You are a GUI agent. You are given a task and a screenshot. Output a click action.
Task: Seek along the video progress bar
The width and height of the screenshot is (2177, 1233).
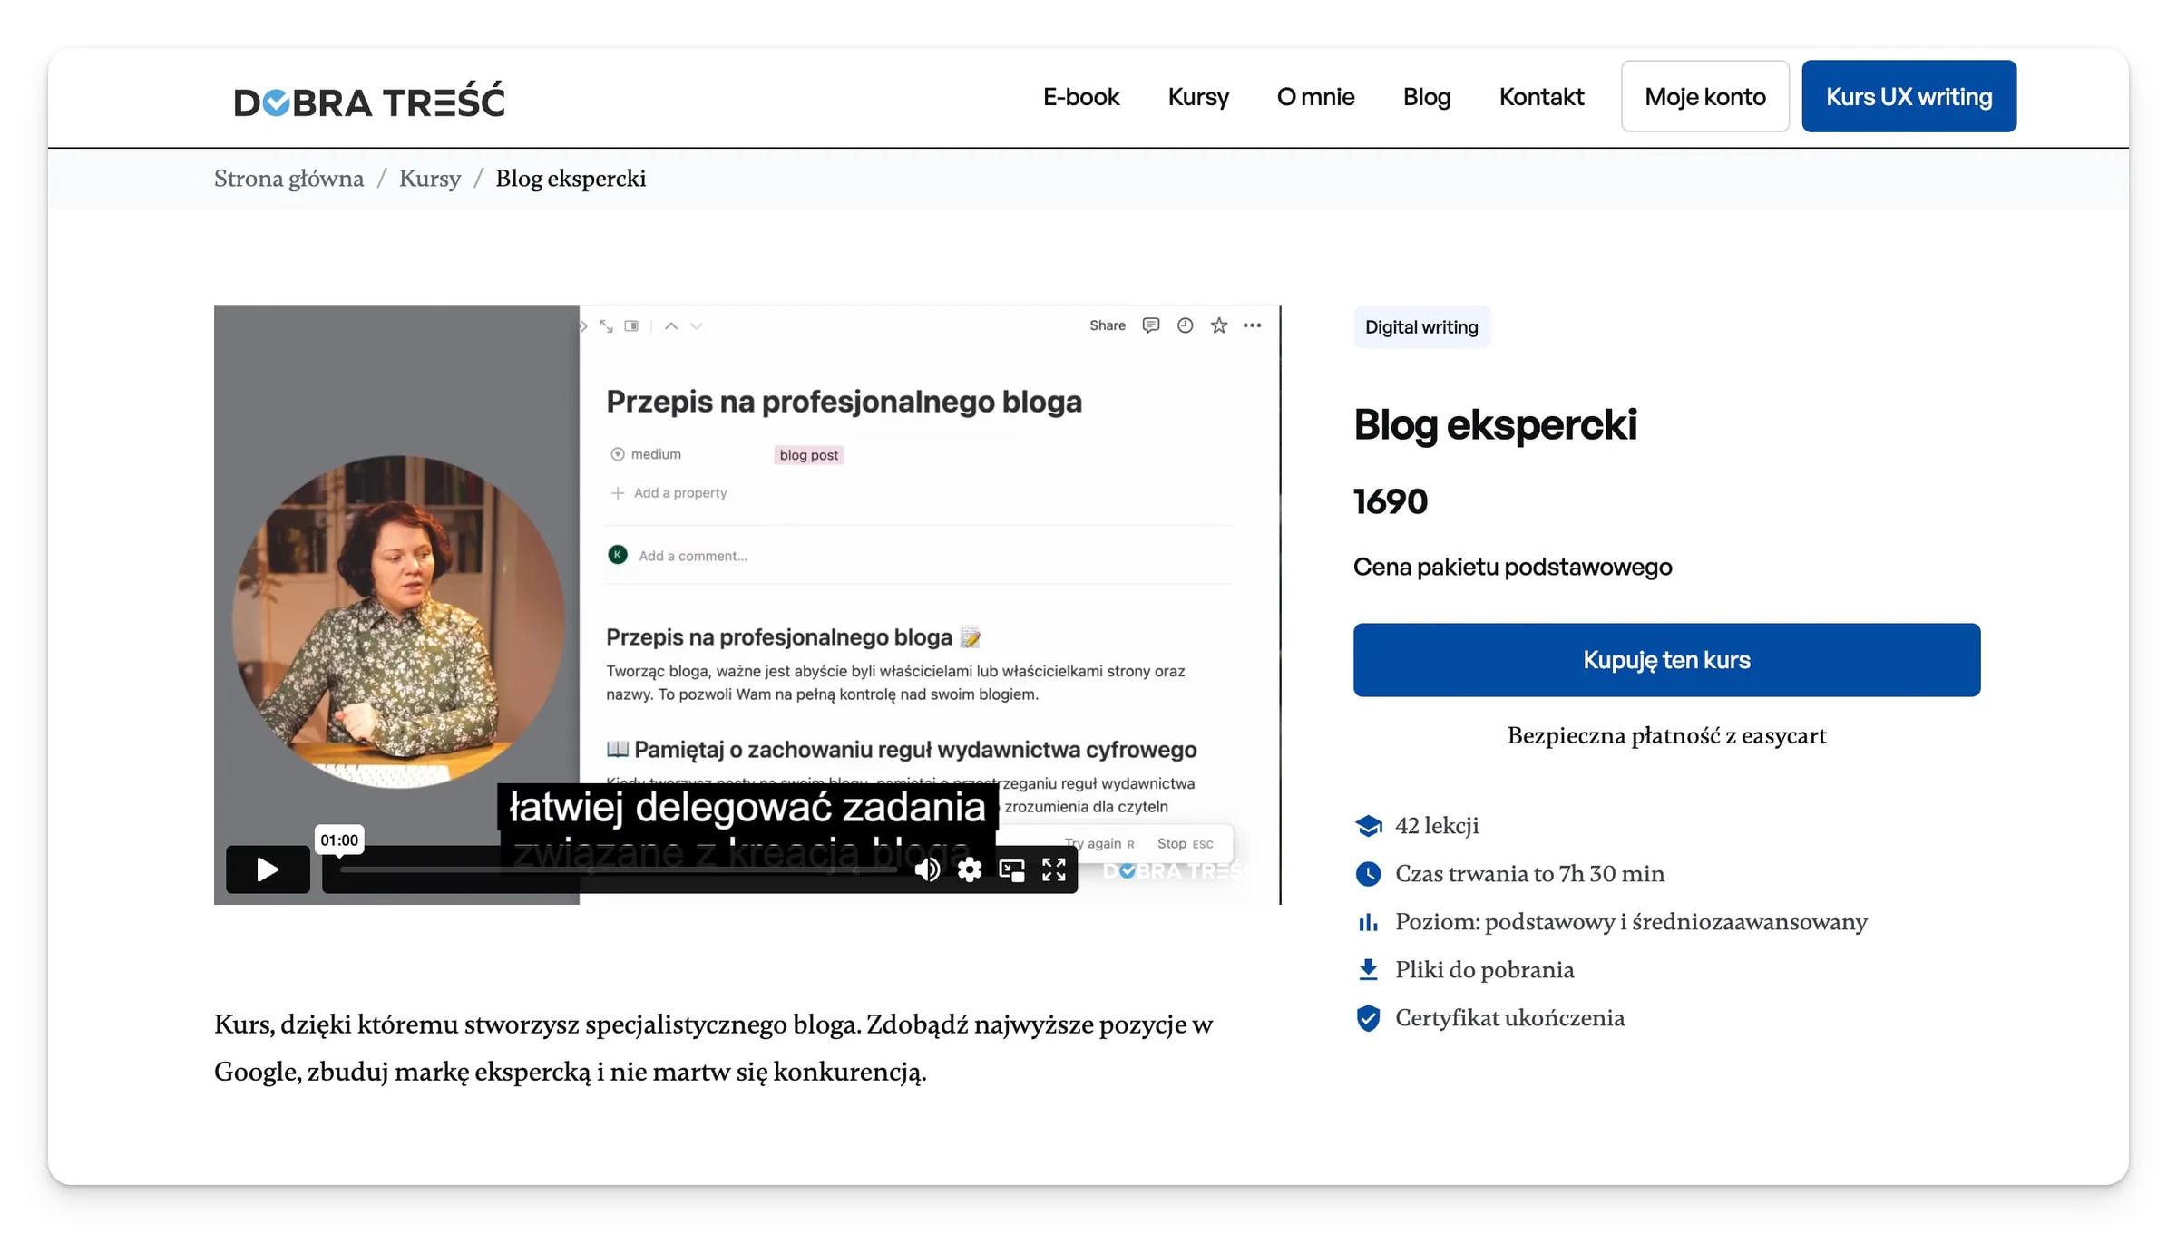point(617,869)
